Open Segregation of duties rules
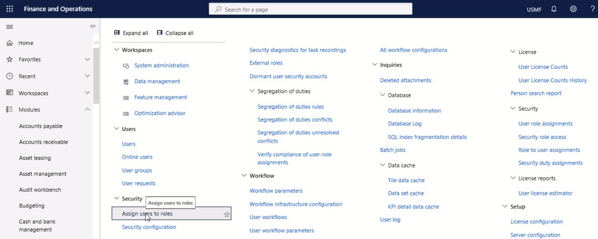 (x=291, y=107)
